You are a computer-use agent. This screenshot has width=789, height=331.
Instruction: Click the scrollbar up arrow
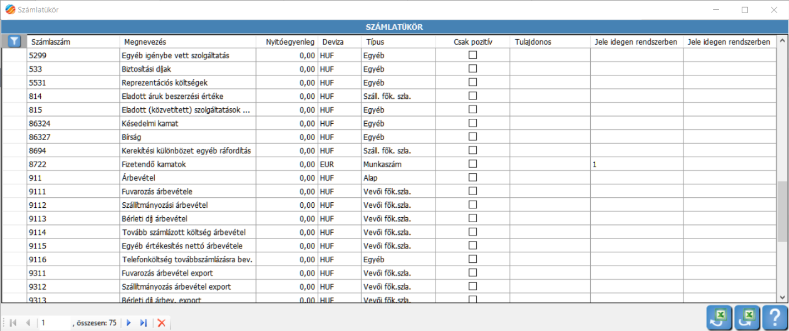pyautogui.click(x=782, y=41)
